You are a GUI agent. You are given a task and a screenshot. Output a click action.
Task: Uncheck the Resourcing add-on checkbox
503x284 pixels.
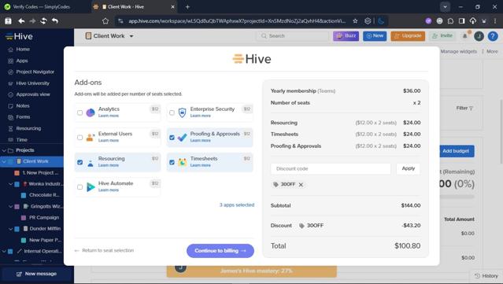coord(80,162)
